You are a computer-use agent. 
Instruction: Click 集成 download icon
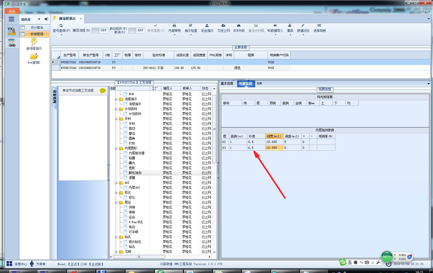pyautogui.click(x=290, y=26)
